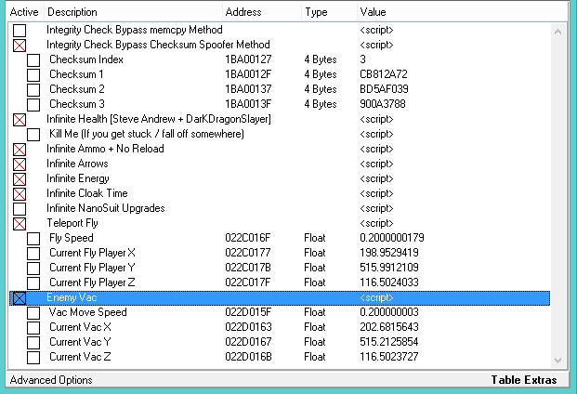Disable the Teleport Fly checkbox
The height and width of the screenshot is (394, 577).
20,224
